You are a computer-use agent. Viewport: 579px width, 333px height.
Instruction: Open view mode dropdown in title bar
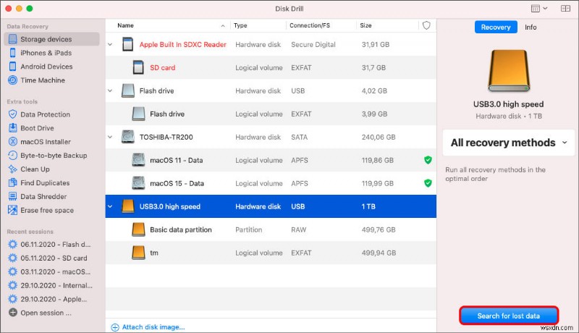coord(539,9)
